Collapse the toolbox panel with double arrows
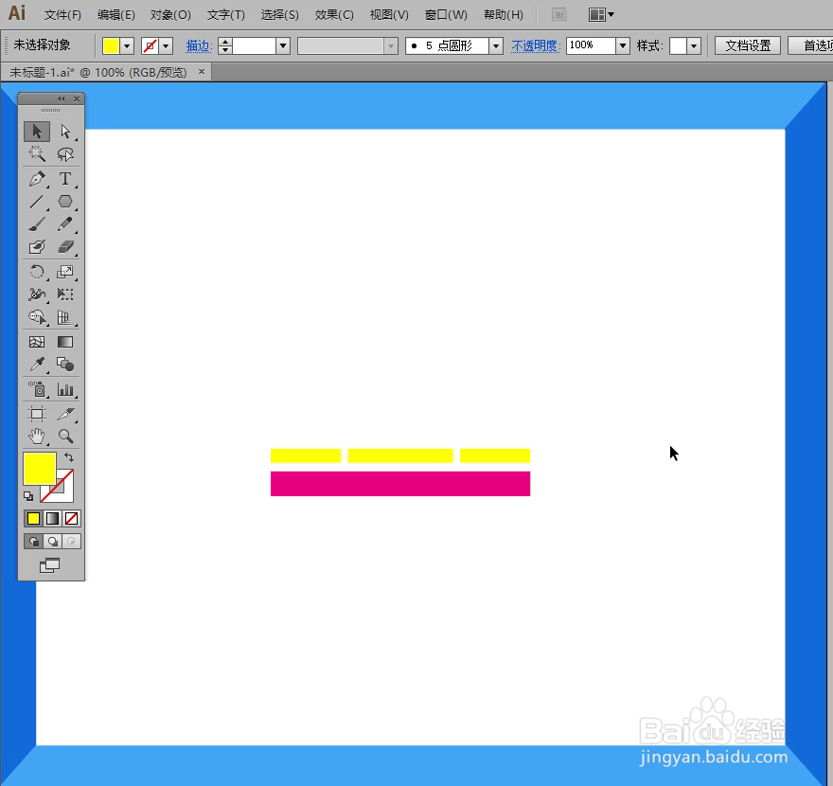Viewport: 833px width, 786px height. point(62,98)
